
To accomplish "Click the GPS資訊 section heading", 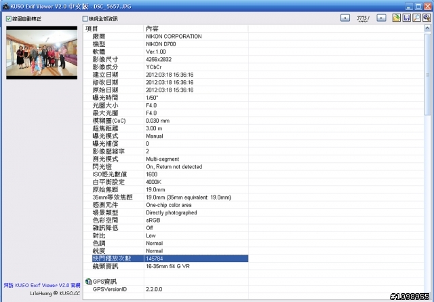I will 104,282.
